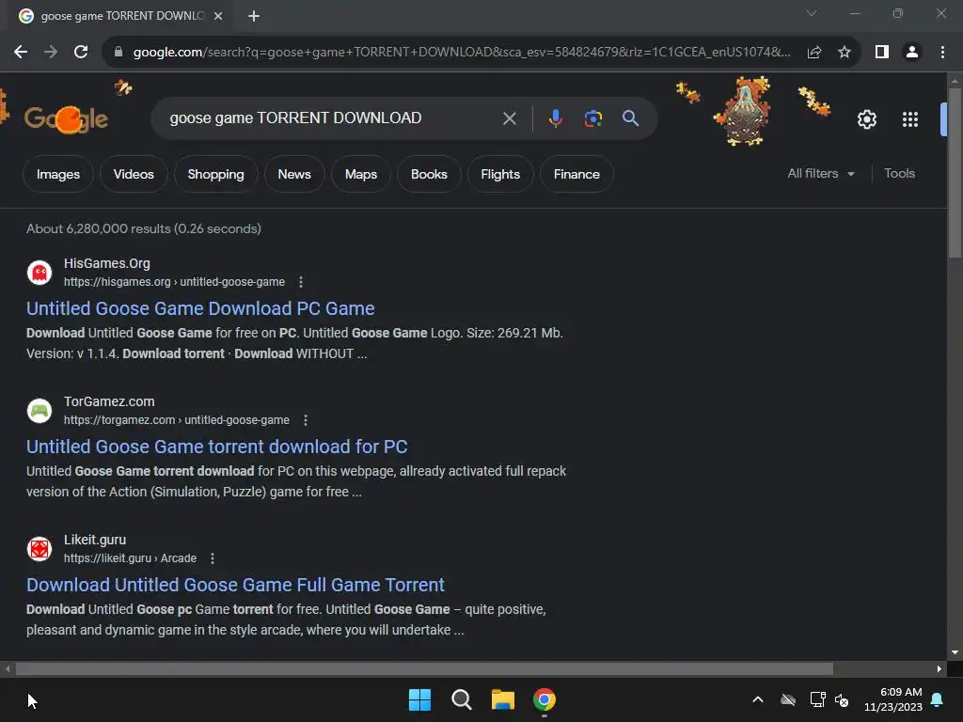The image size is (963, 722).
Task: Open Windows taskbar search
Action: 461,699
